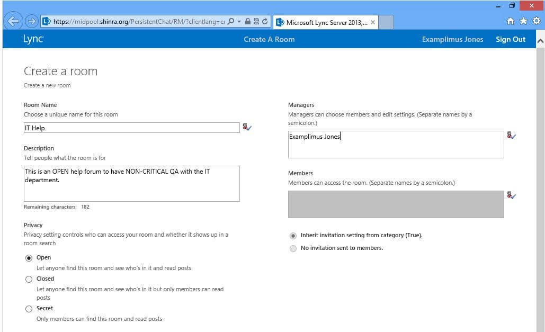Click the compatibility view icon
545x332 pixels.
(256, 21)
